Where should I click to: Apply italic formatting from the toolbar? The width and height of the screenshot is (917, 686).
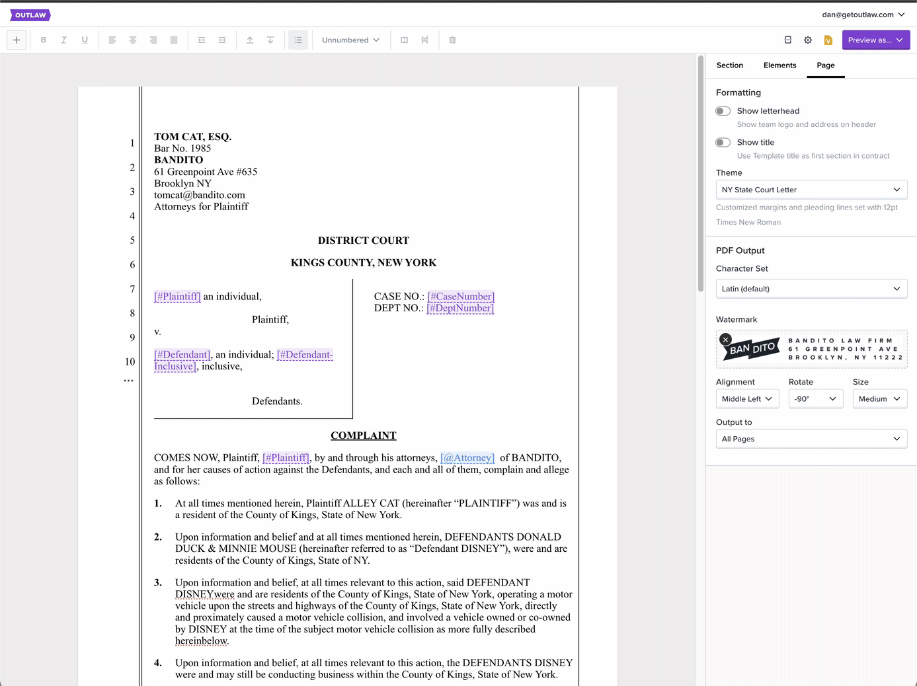tap(64, 40)
